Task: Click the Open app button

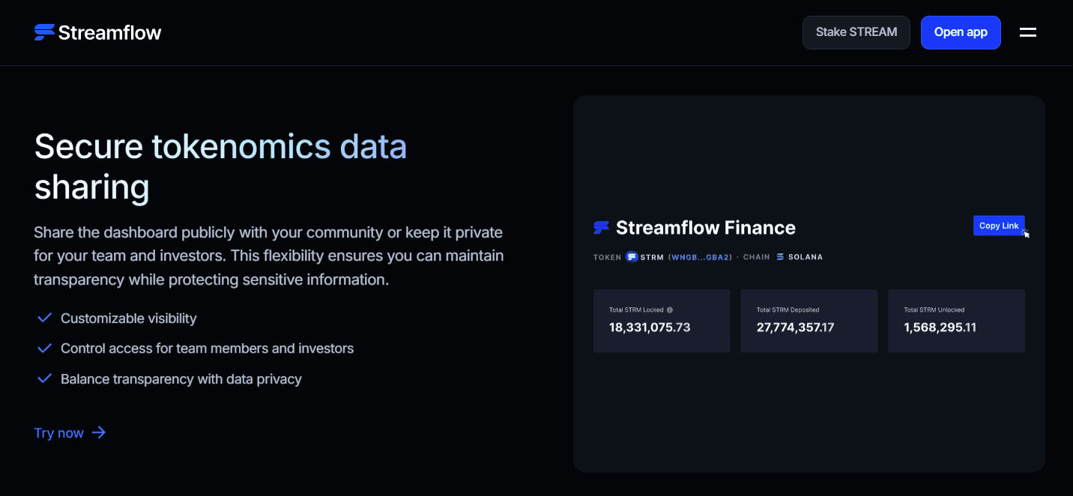Action: coord(961,32)
